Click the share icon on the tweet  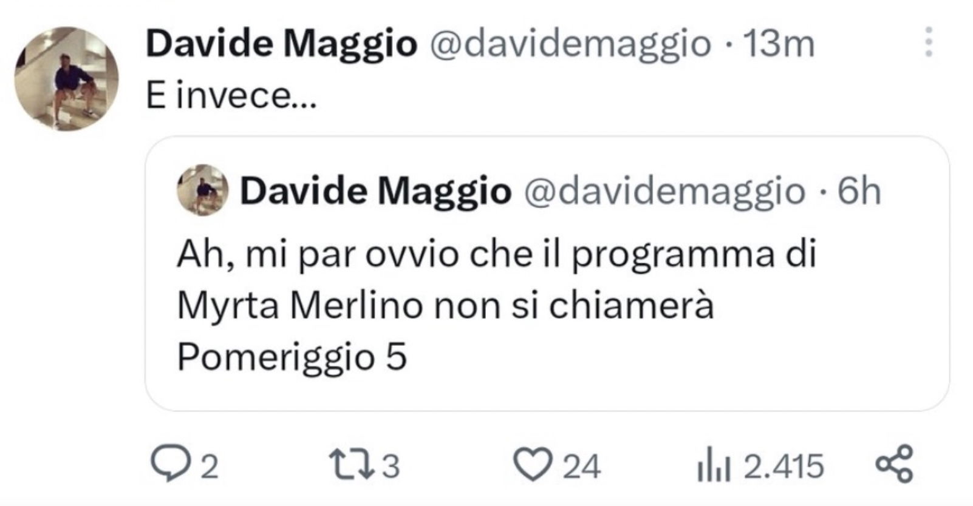[x=893, y=464]
